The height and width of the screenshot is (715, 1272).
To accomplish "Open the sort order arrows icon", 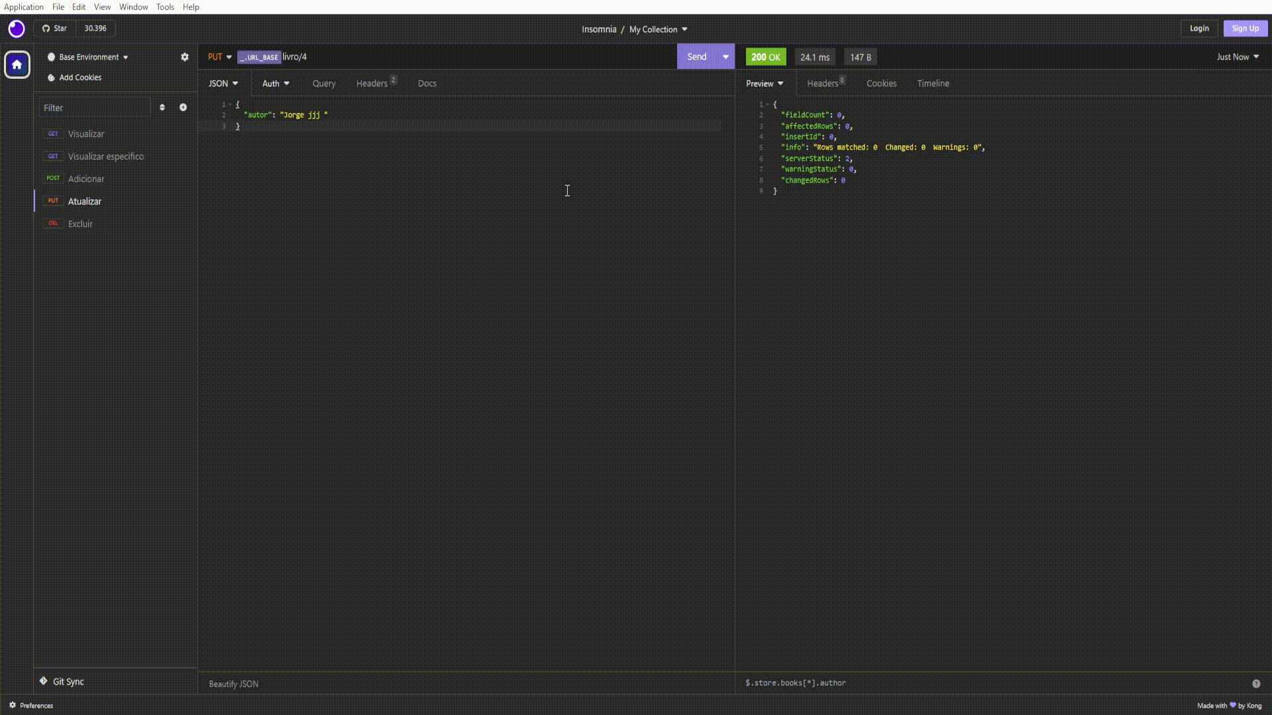I will 162,107.
